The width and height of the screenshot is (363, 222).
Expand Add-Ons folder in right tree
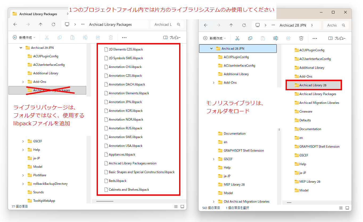coord(214,83)
